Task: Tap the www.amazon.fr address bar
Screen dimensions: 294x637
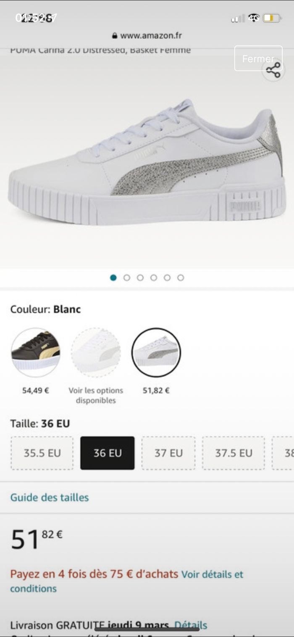Action: (151, 36)
